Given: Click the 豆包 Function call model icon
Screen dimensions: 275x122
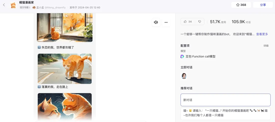Looking at the screenshot, I should (x=182, y=56).
